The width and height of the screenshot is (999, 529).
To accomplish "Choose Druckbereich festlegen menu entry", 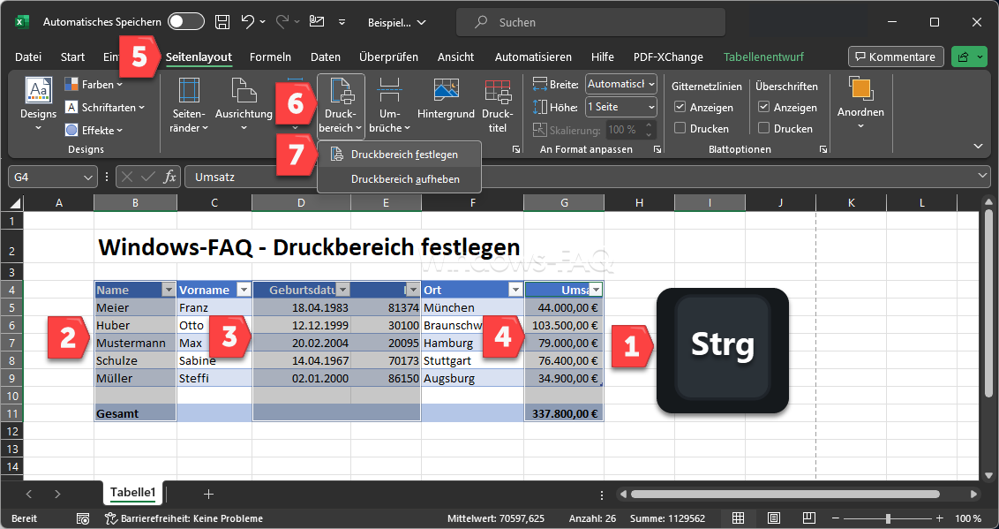I will (x=403, y=155).
